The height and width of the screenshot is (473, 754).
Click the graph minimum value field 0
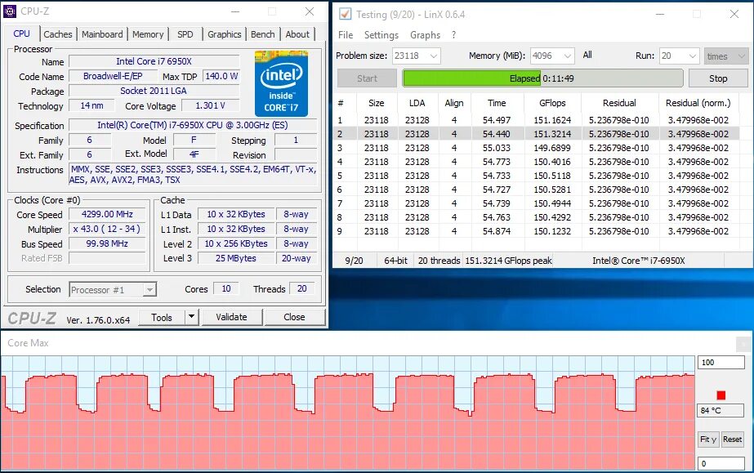tap(721, 463)
